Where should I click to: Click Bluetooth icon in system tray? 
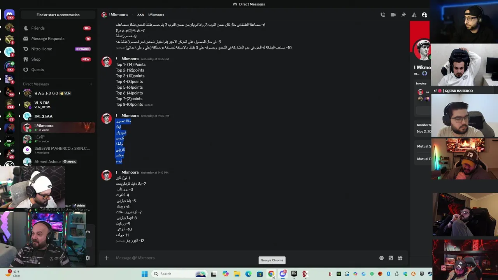click(x=388, y=274)
